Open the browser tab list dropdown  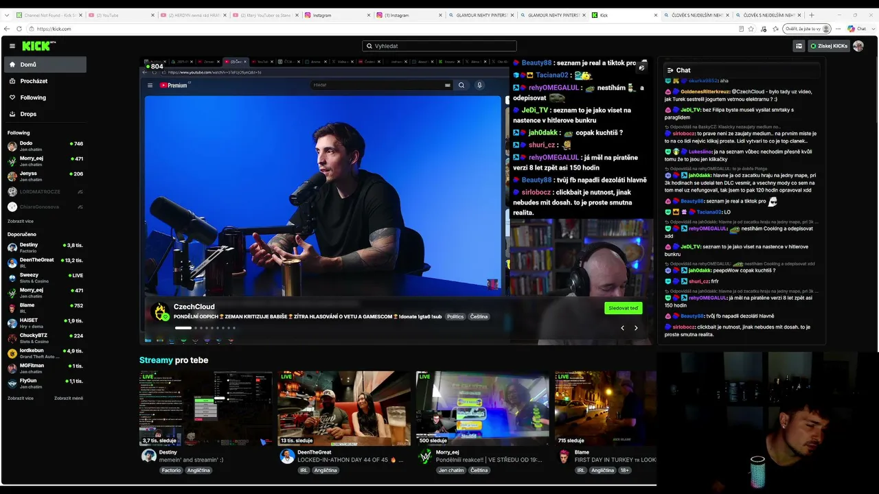point(8,15)
